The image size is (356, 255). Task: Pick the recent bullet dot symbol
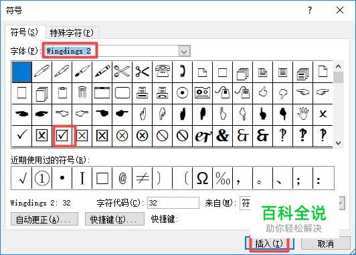62,178
